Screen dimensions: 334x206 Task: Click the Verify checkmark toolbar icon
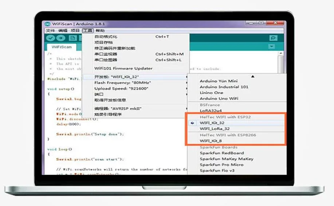pos(51,38)
